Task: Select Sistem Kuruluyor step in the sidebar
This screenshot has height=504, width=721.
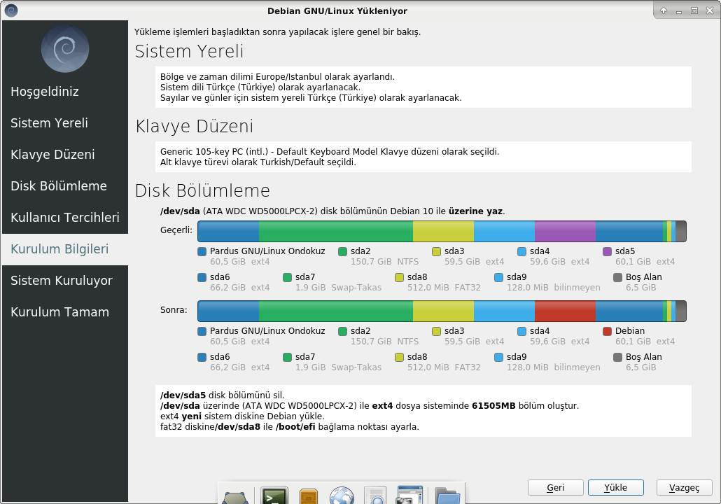Action: point(65,280)
